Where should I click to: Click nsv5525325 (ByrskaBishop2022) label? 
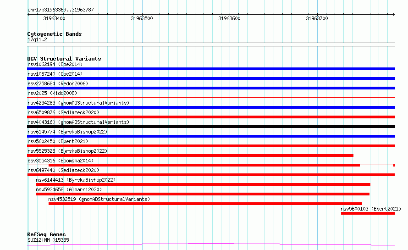pyautogui.click(x=67, y=151)
